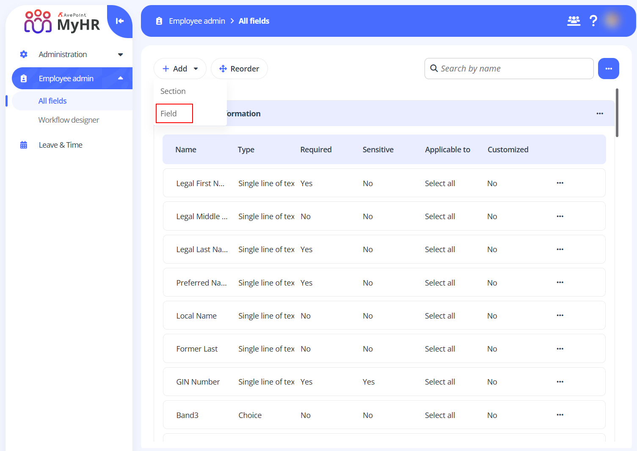Screen dimensions: 637x451
Task: Open more options for Preferred Name row
Action: (560, 282)
